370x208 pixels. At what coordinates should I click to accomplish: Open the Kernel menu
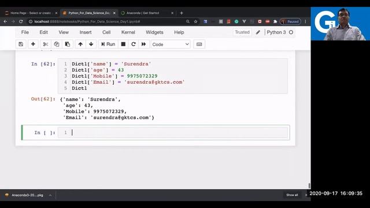128,32
